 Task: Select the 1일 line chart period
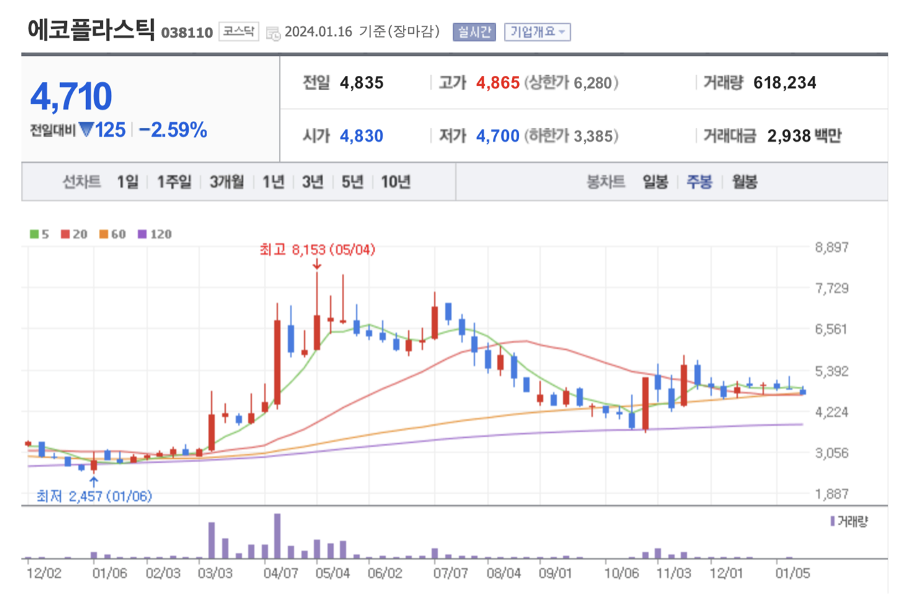[127, 182]
